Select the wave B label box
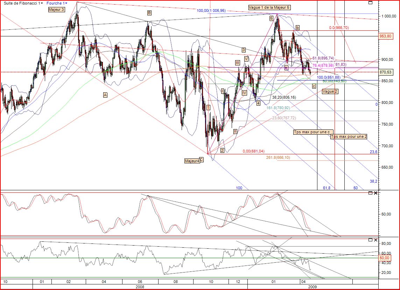Image resolution: width=400 pixels, height=290 pixels. pos(149,13)
